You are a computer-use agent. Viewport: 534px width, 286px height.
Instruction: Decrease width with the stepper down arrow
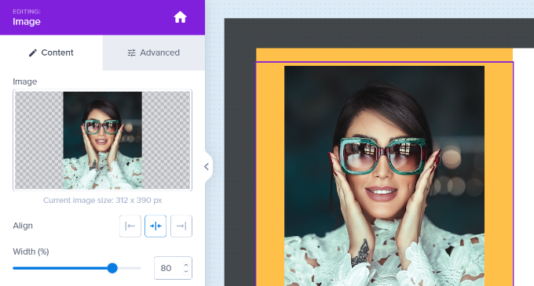186,271
